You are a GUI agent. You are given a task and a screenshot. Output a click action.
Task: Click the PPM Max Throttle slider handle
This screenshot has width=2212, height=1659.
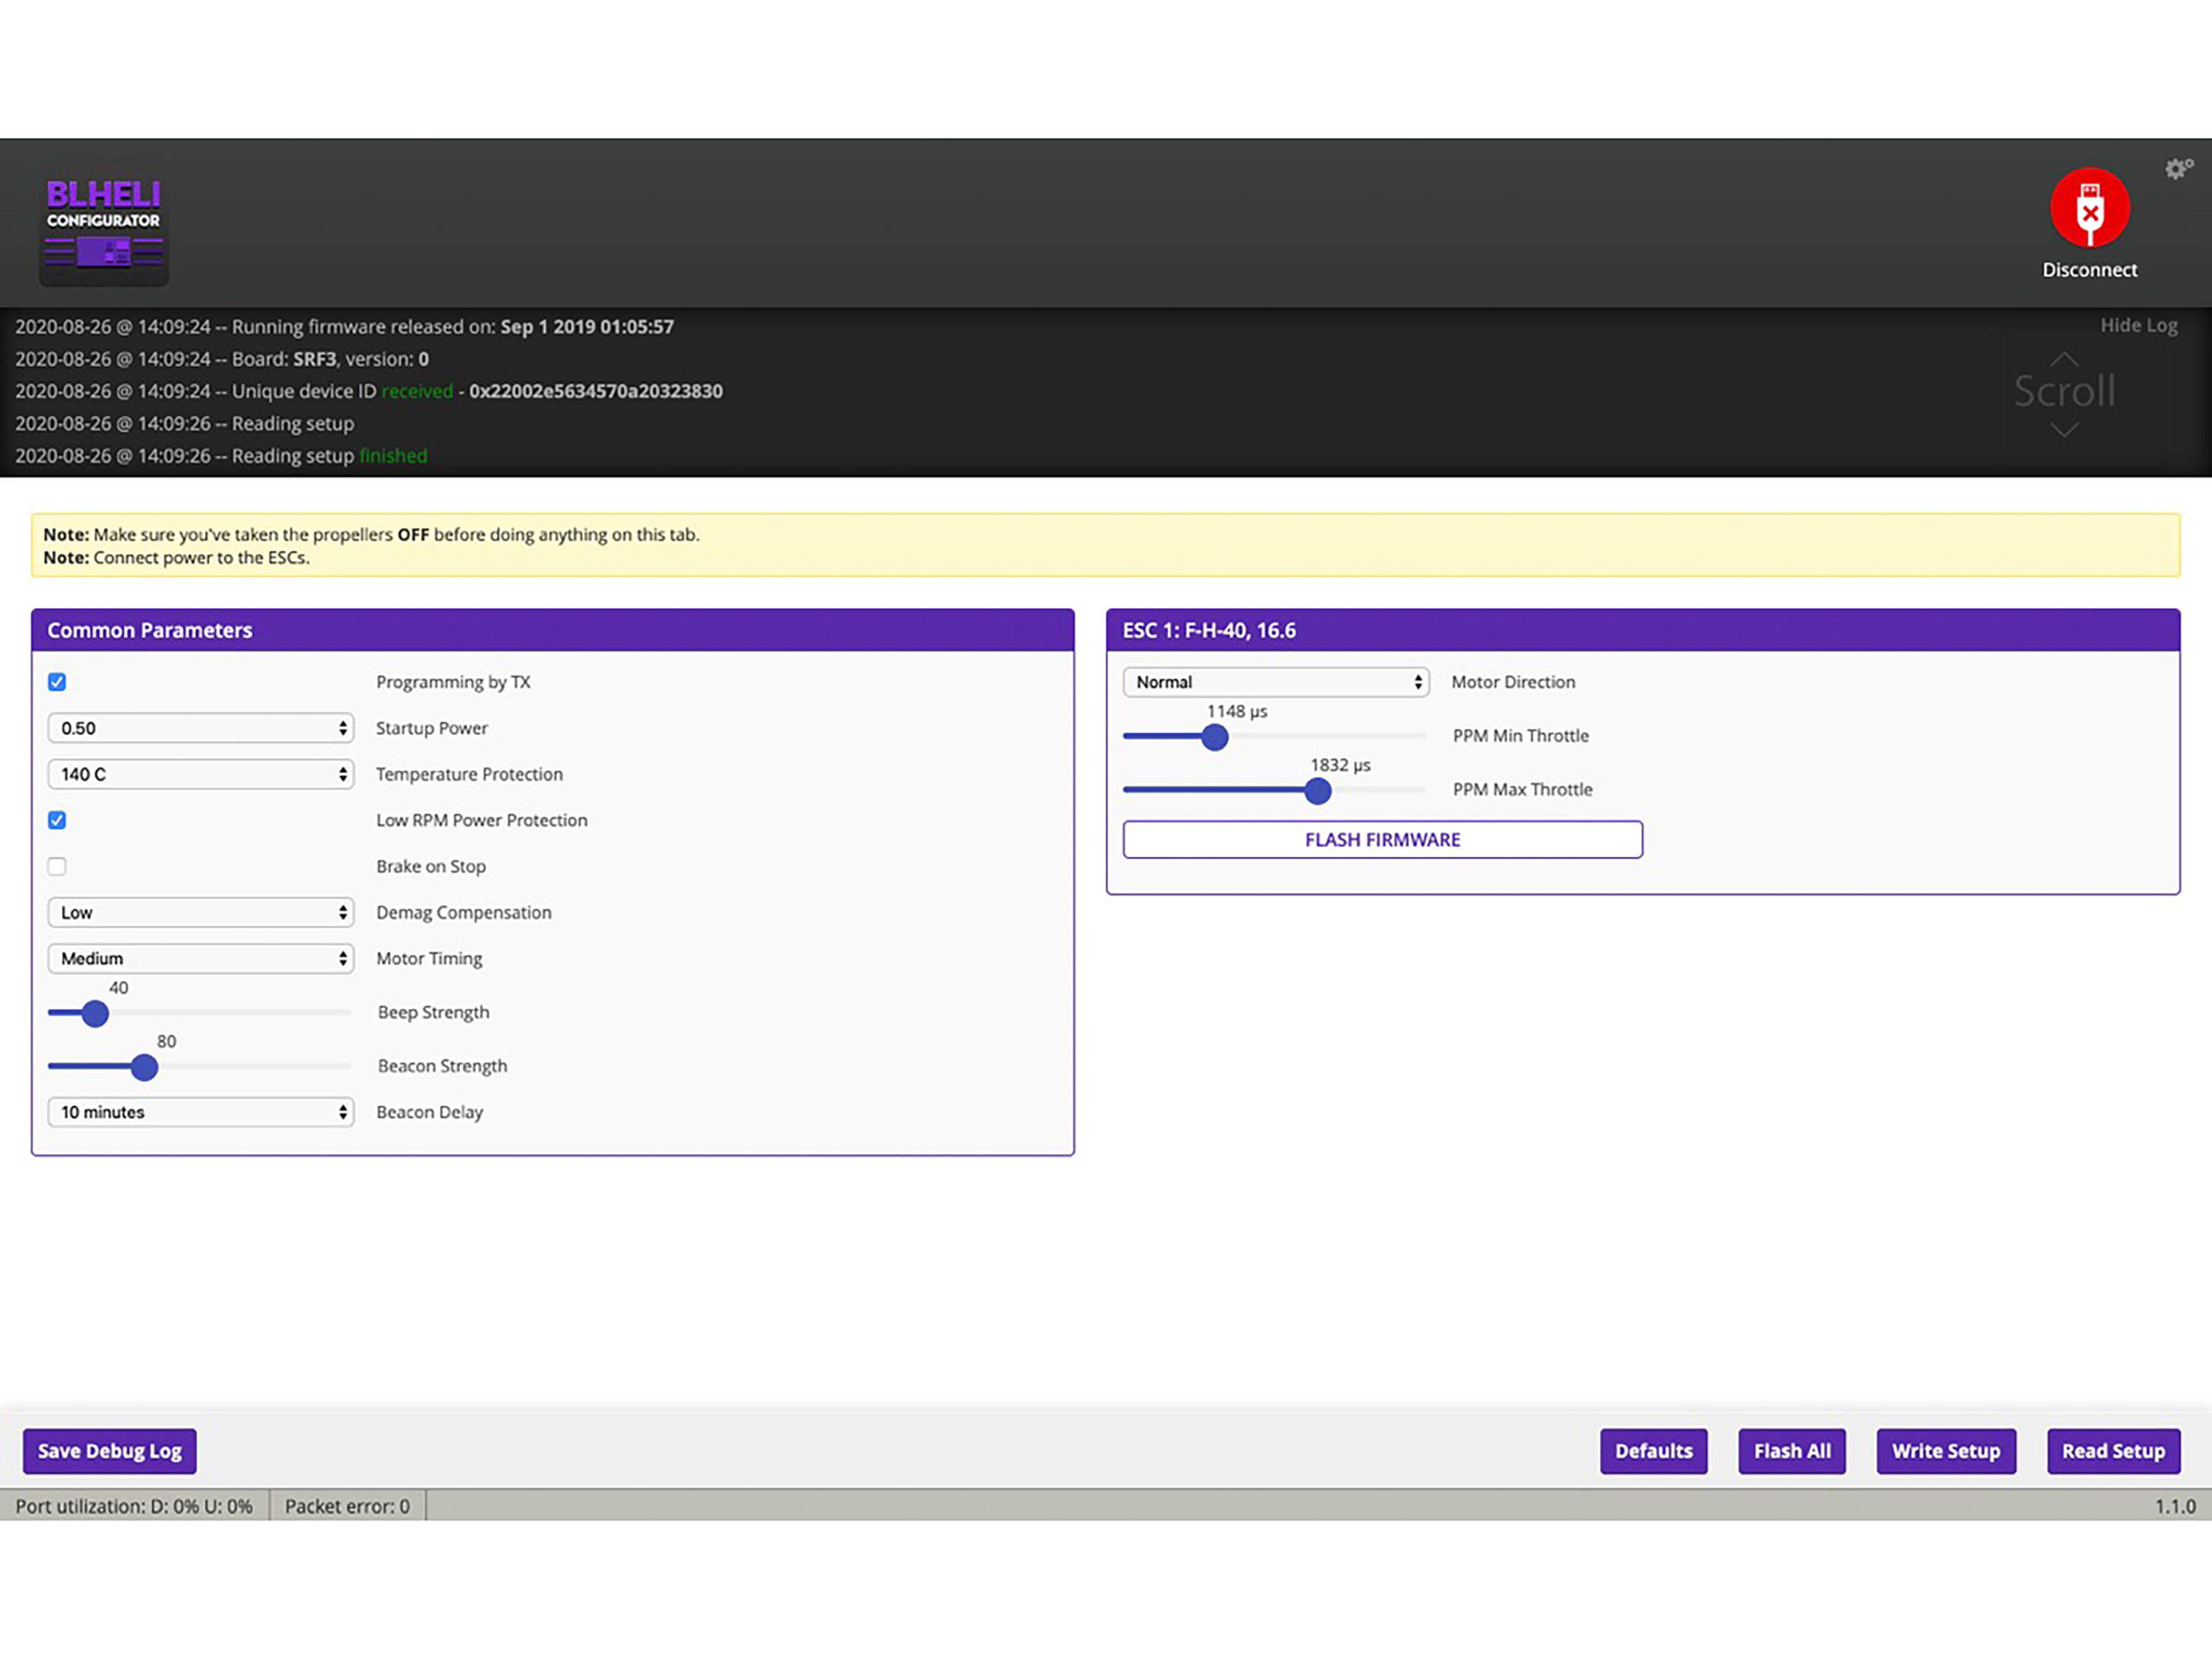(x=1318, y=791)
